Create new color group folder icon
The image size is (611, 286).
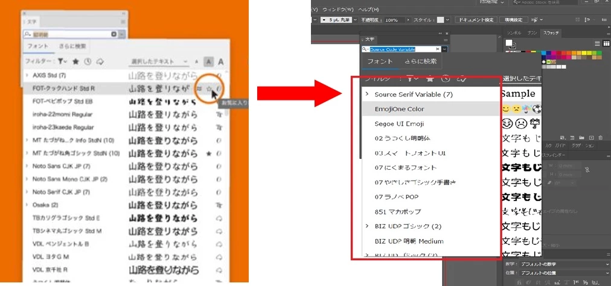click(581, 137)
